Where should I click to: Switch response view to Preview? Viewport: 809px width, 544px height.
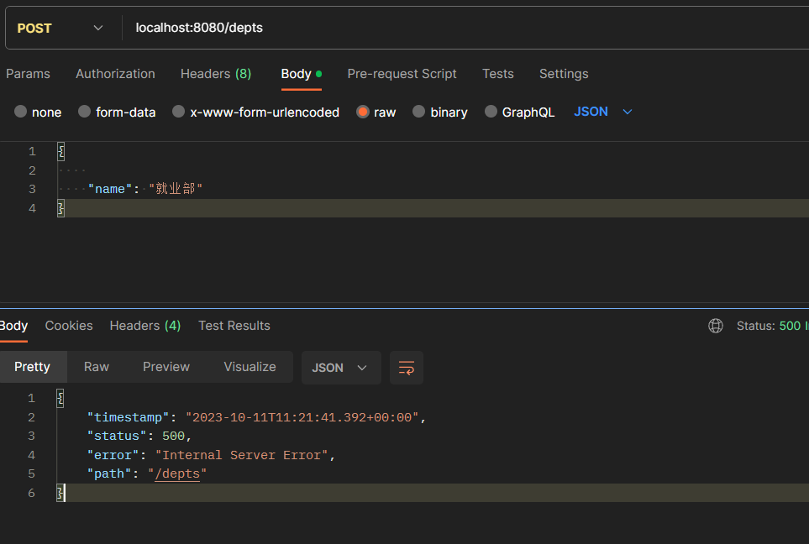point(166,367)
